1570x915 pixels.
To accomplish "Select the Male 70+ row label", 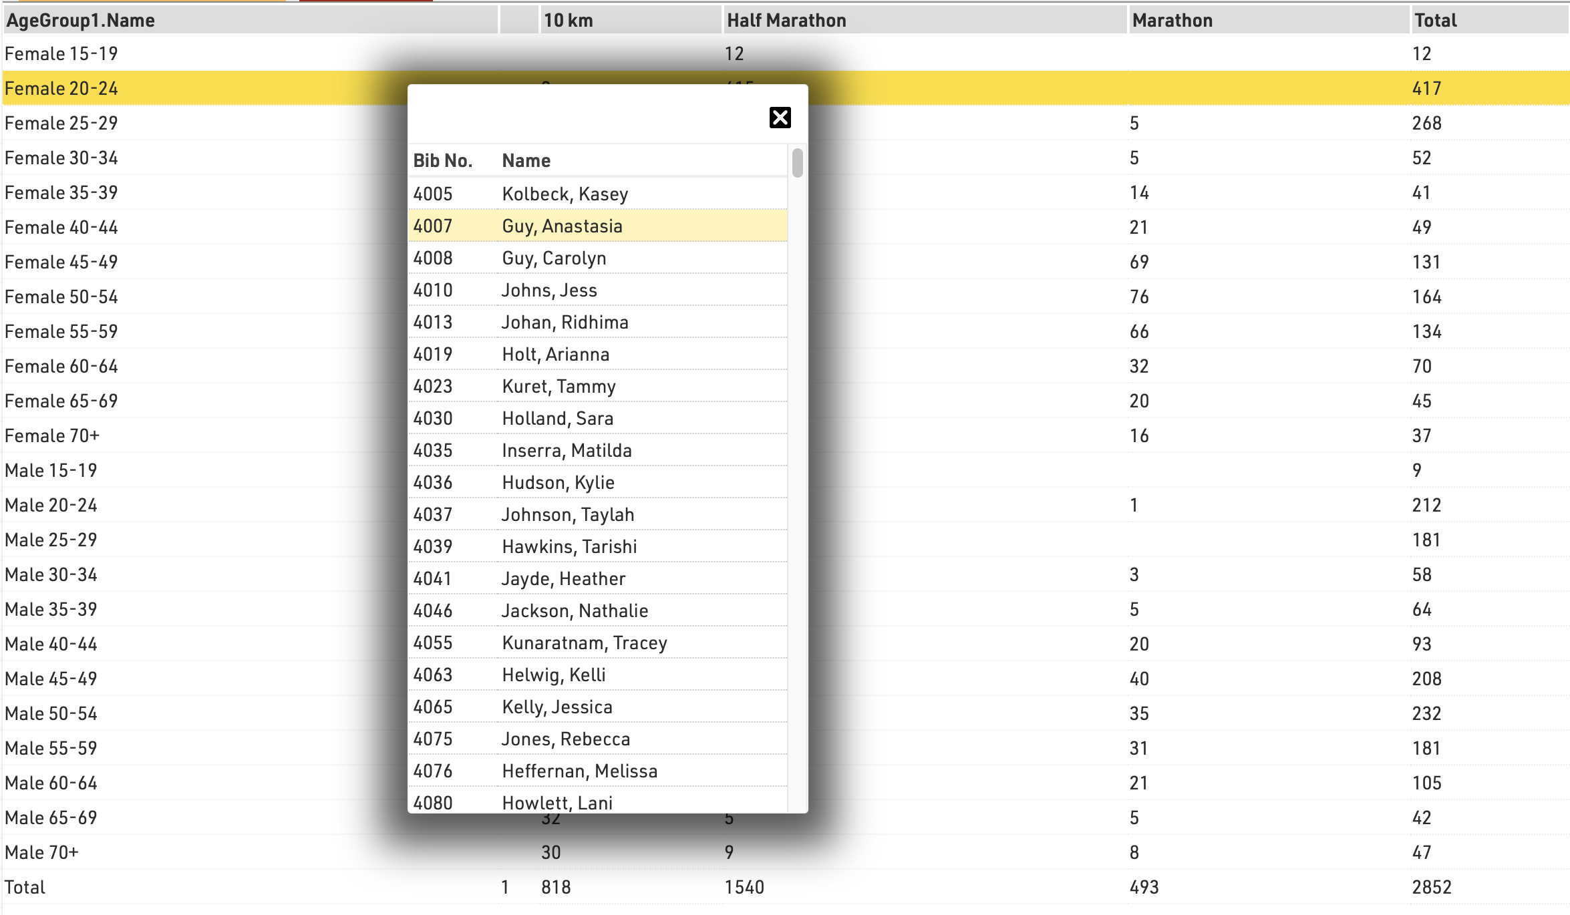I will pyautogui.click(x=41, y=853).
